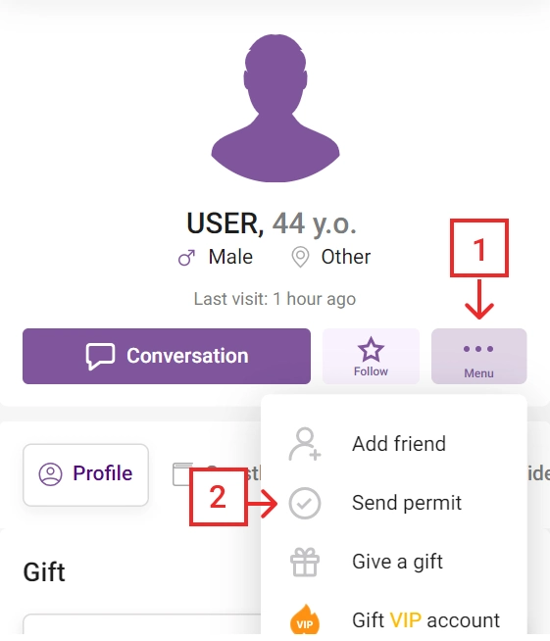
Task: Click the add-person icon beside Add friend
Action: pos(305,444)
